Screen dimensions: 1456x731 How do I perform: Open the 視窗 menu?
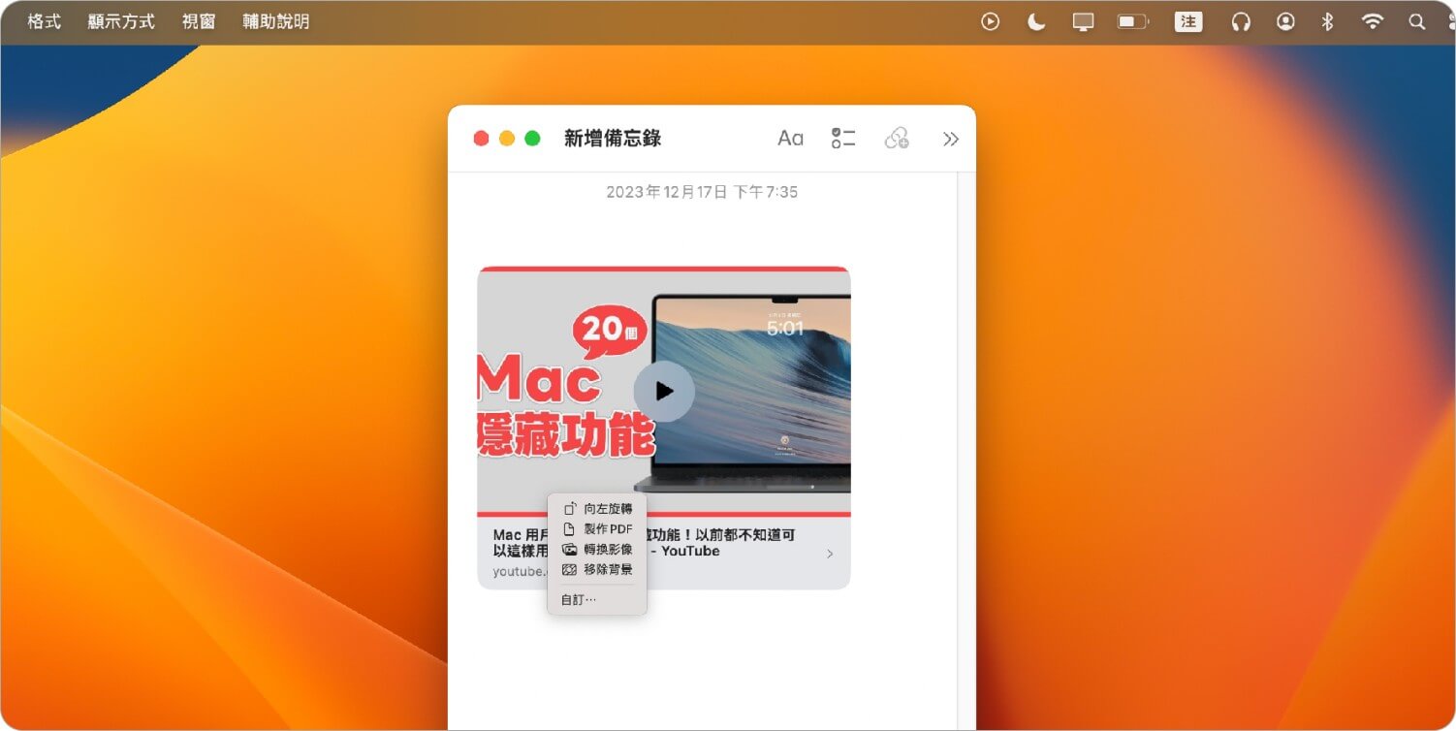pos(199,21)
